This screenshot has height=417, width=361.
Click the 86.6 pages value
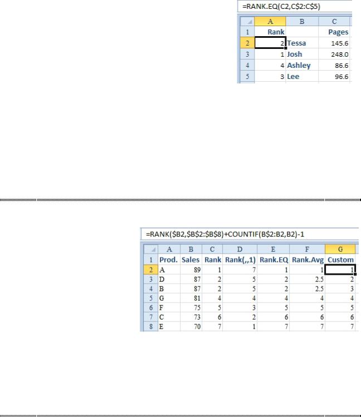coord(334,66)
